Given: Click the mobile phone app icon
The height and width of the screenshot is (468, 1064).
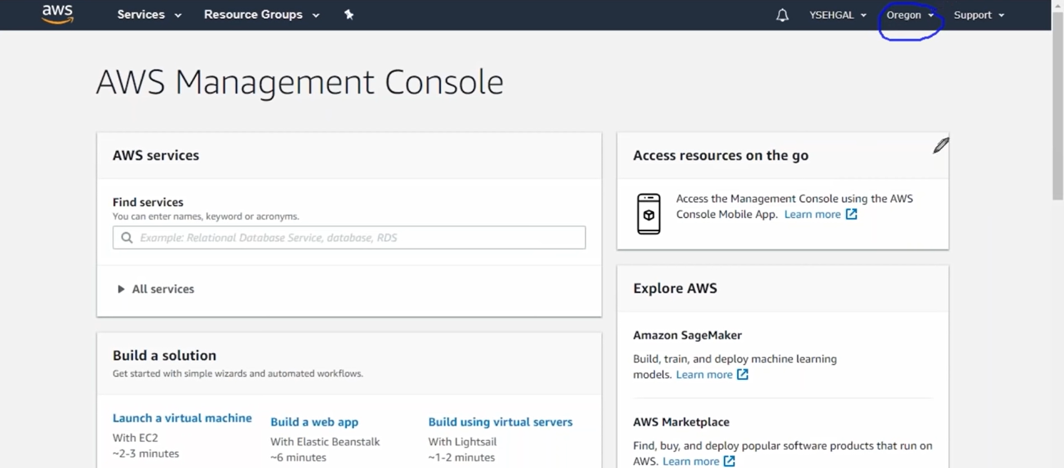Looking at the screenshot, I should coord(648,214).
